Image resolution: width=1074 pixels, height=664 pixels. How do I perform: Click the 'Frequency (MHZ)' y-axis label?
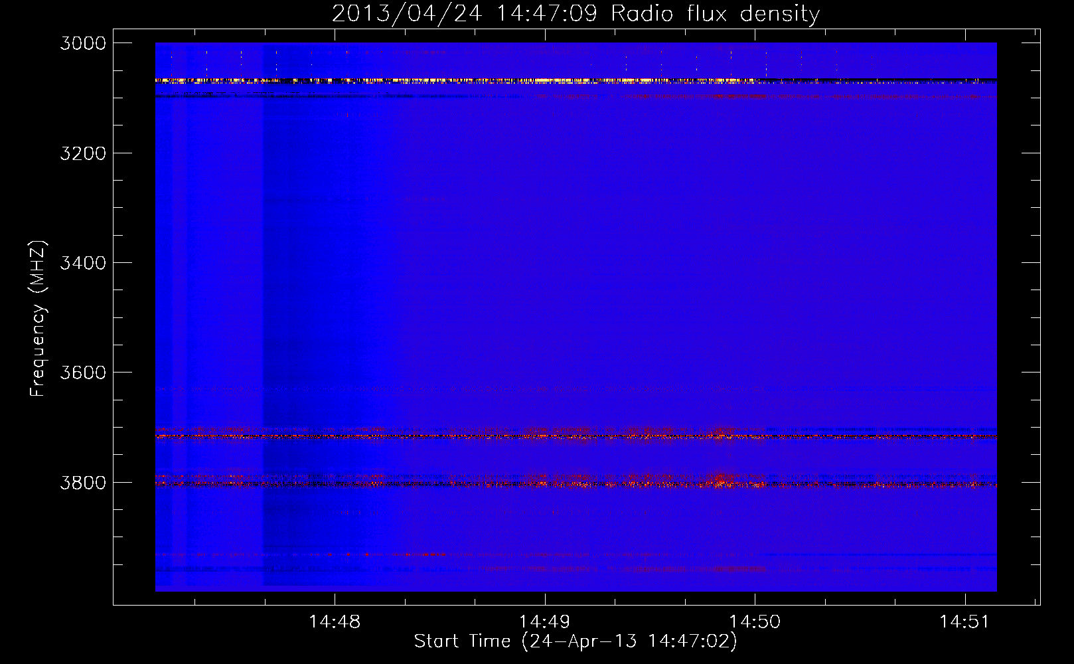(x=38, y=319)
